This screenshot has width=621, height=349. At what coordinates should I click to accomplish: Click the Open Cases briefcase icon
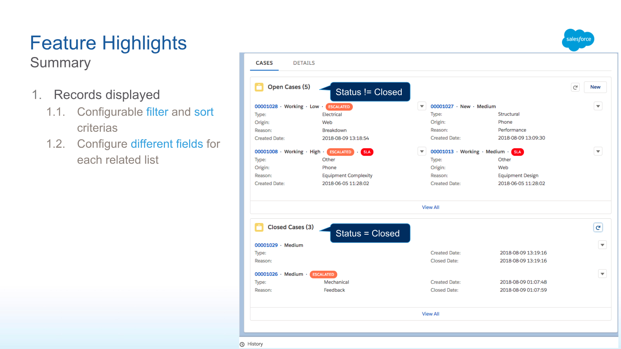tap(259, 87)
